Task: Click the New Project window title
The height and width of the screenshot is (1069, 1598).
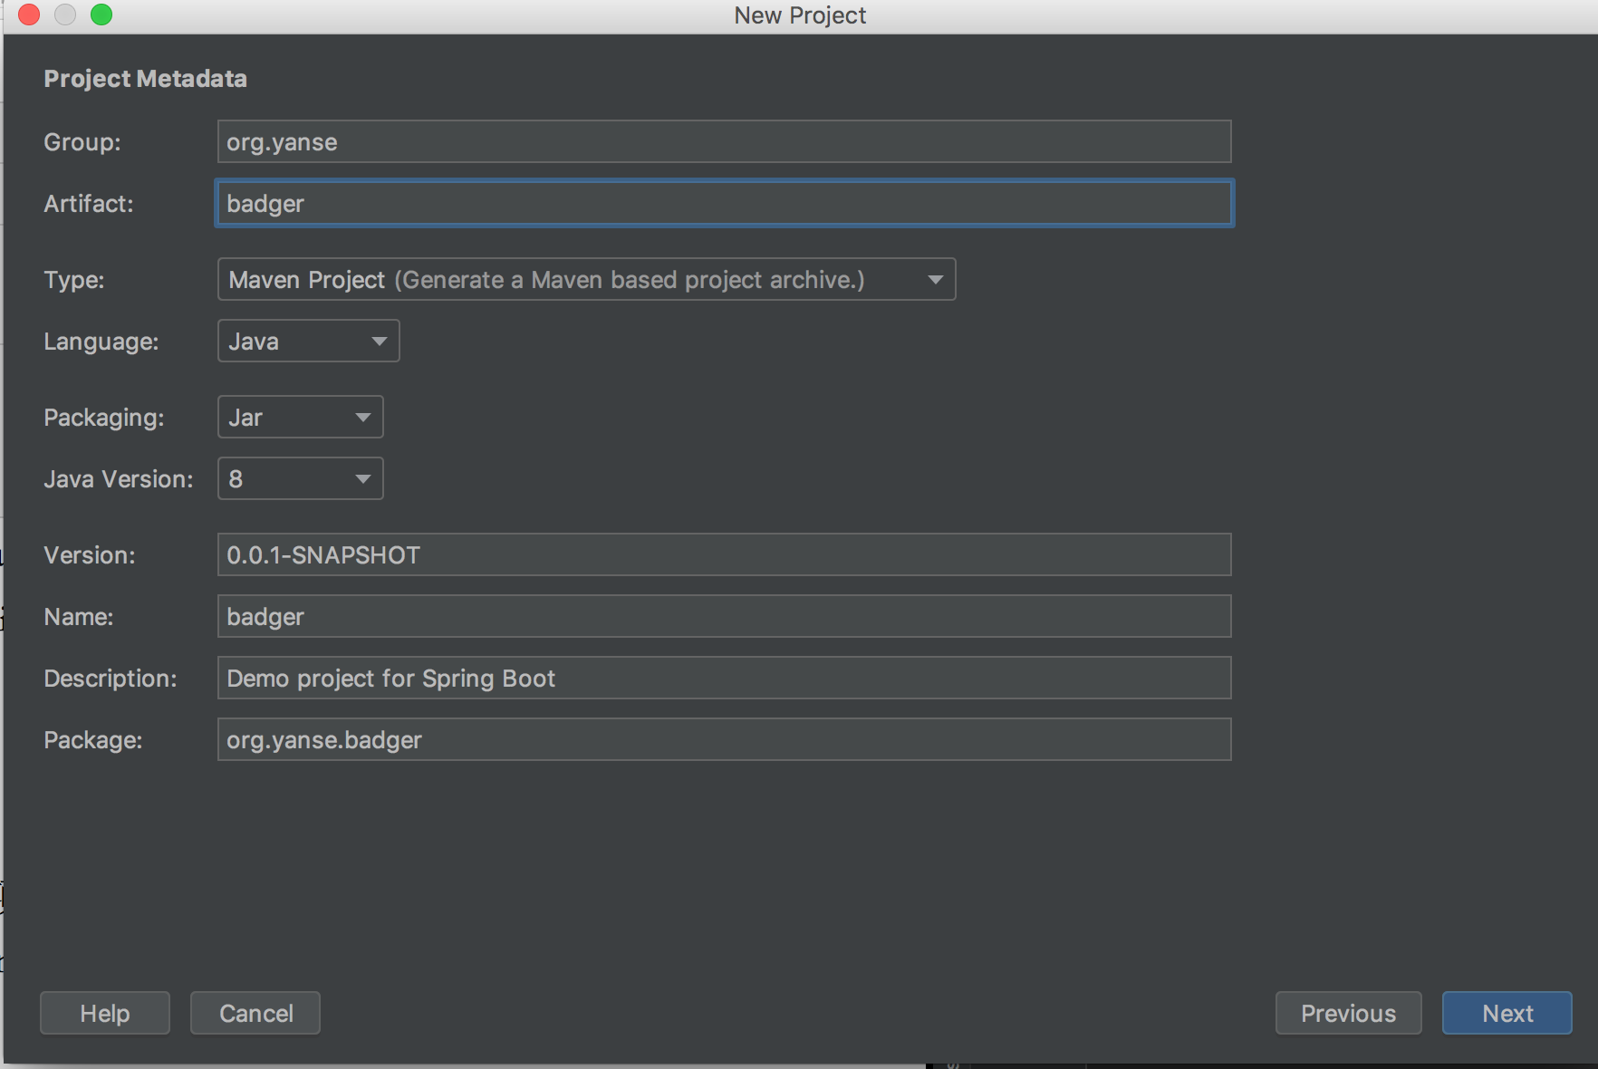Action: [799, 15]
